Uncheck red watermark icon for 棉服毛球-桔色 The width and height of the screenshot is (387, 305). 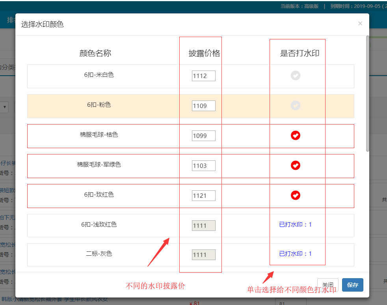point(296,136)
